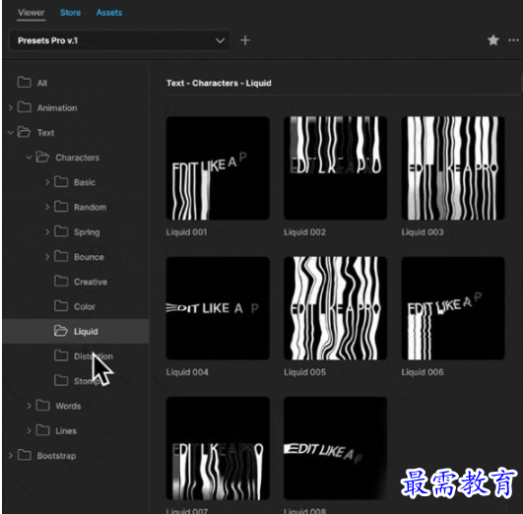
Task: Click the Words folder icon
Action: [x=42, y=406]
